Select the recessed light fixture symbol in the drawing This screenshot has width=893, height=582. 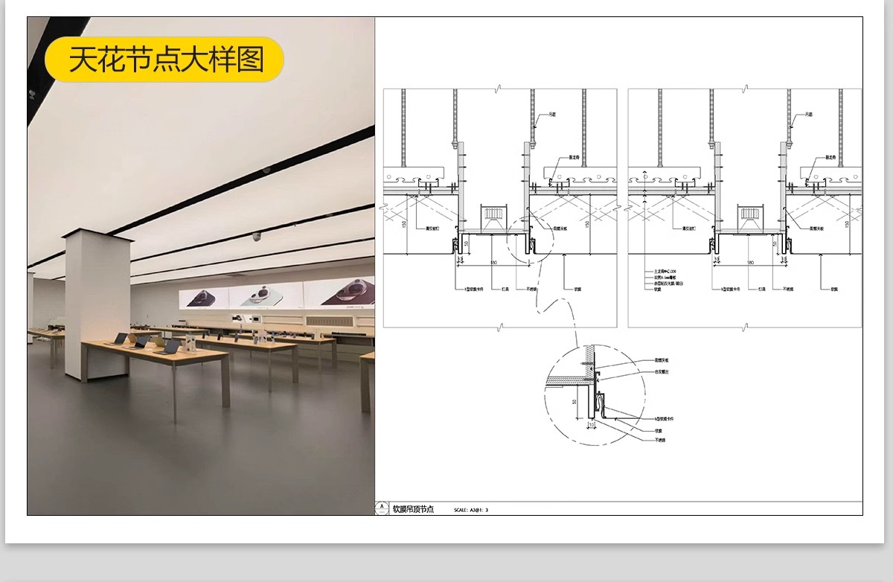click(493, 213)
